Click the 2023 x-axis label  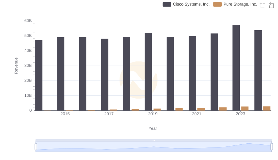[x=240, y=114]
